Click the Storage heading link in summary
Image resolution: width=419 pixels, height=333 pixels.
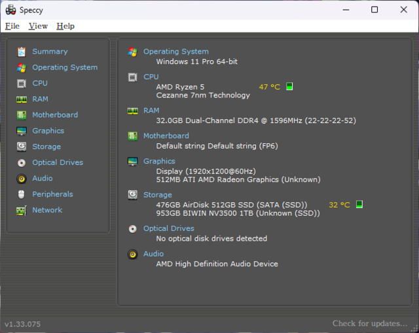click(158, 195)
